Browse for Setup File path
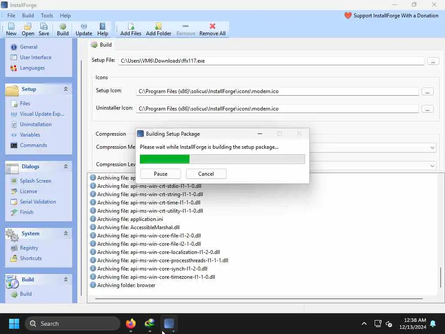The image size is (445, 334). point(433,61)
